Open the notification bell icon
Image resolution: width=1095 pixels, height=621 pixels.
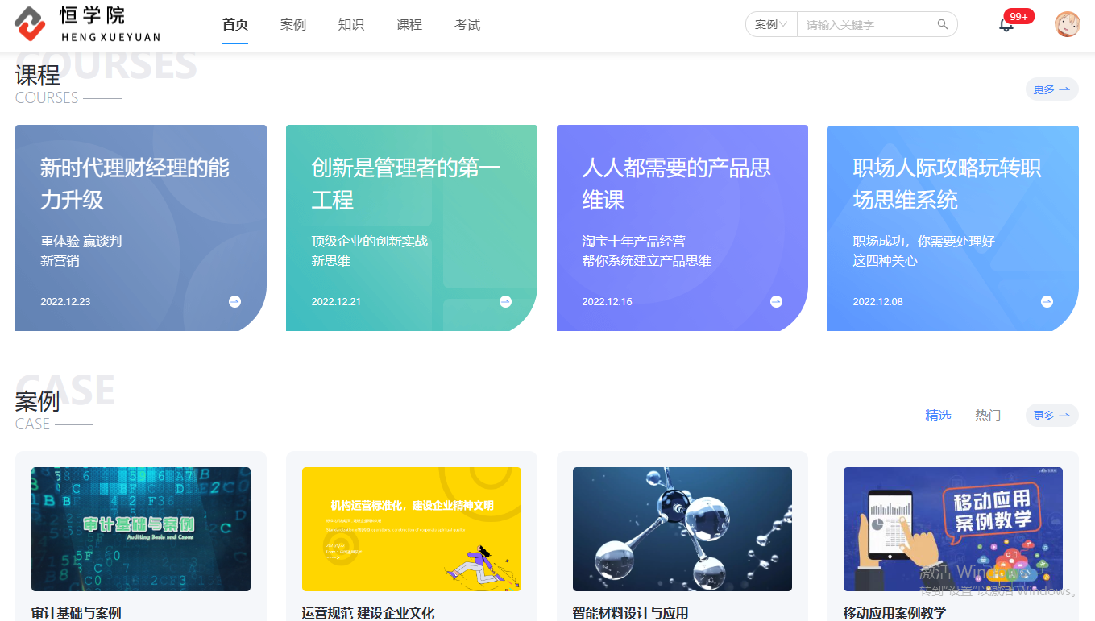click(x=1006, y=25)
